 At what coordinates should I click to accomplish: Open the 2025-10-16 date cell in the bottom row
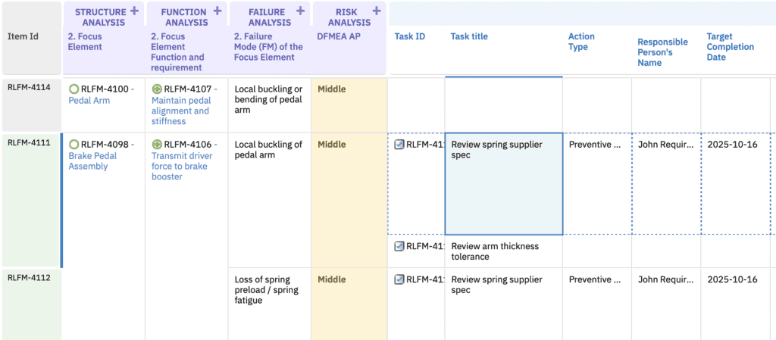coord(732,279)
